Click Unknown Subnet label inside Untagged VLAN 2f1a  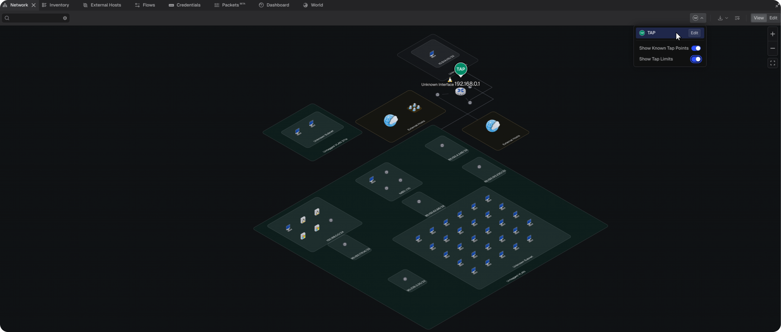pyautogui.click(x=323, y=136)
